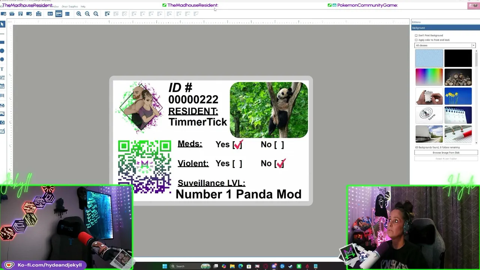Select the barcode tool
Image resolution: width=480 pixels, height=270 pixels.
2,96
